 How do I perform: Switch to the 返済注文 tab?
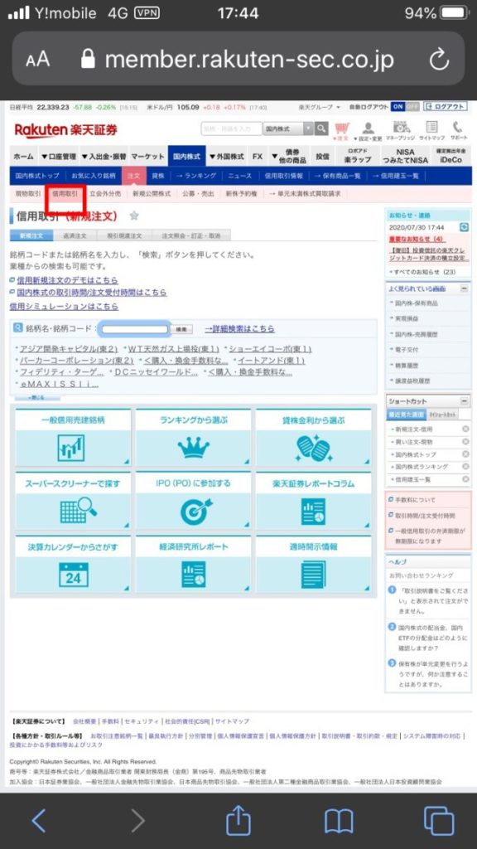point(75,235)
